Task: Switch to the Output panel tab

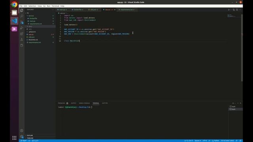Action: tap(74, 103)
